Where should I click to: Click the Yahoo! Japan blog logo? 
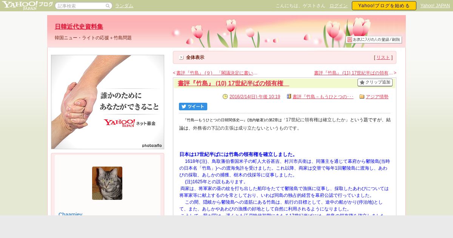(27, 5)
